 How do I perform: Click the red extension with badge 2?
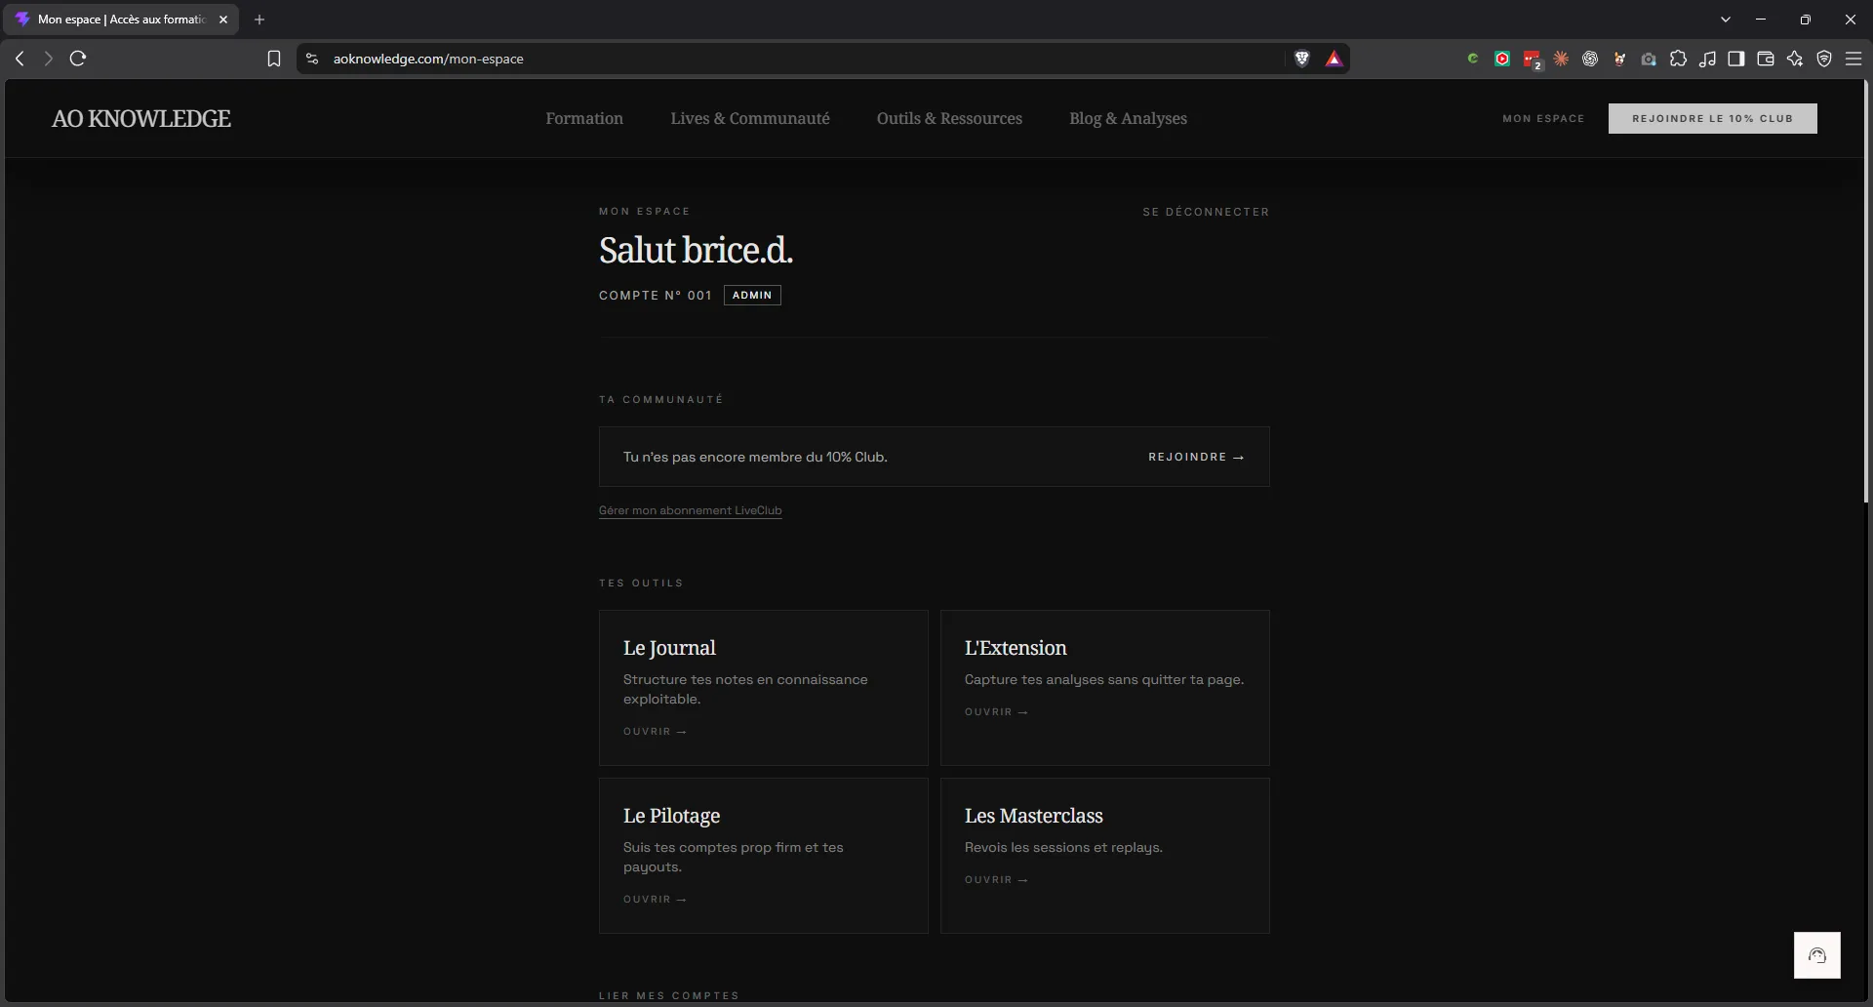1533,60
